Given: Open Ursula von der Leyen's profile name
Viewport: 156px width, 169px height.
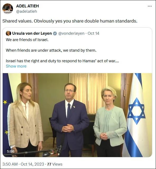Looking at the screenshot, I should [x=32, y=33].
